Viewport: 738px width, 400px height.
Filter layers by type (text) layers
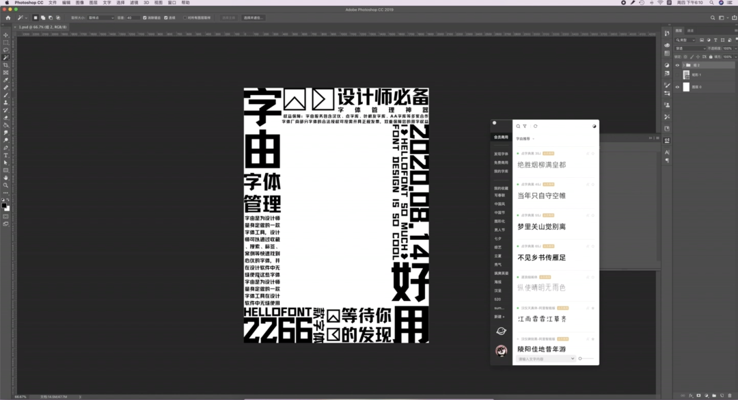tap(715, 40)
